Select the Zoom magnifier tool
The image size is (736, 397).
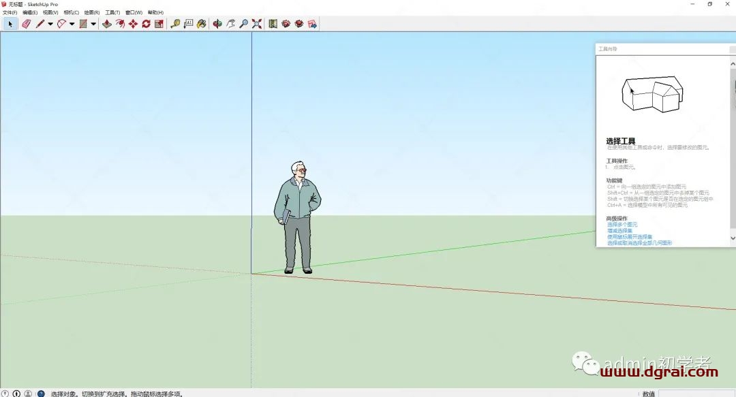point(243,24)
